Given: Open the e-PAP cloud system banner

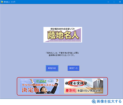Looking at the screenshot, I should [x=39, y=86].
